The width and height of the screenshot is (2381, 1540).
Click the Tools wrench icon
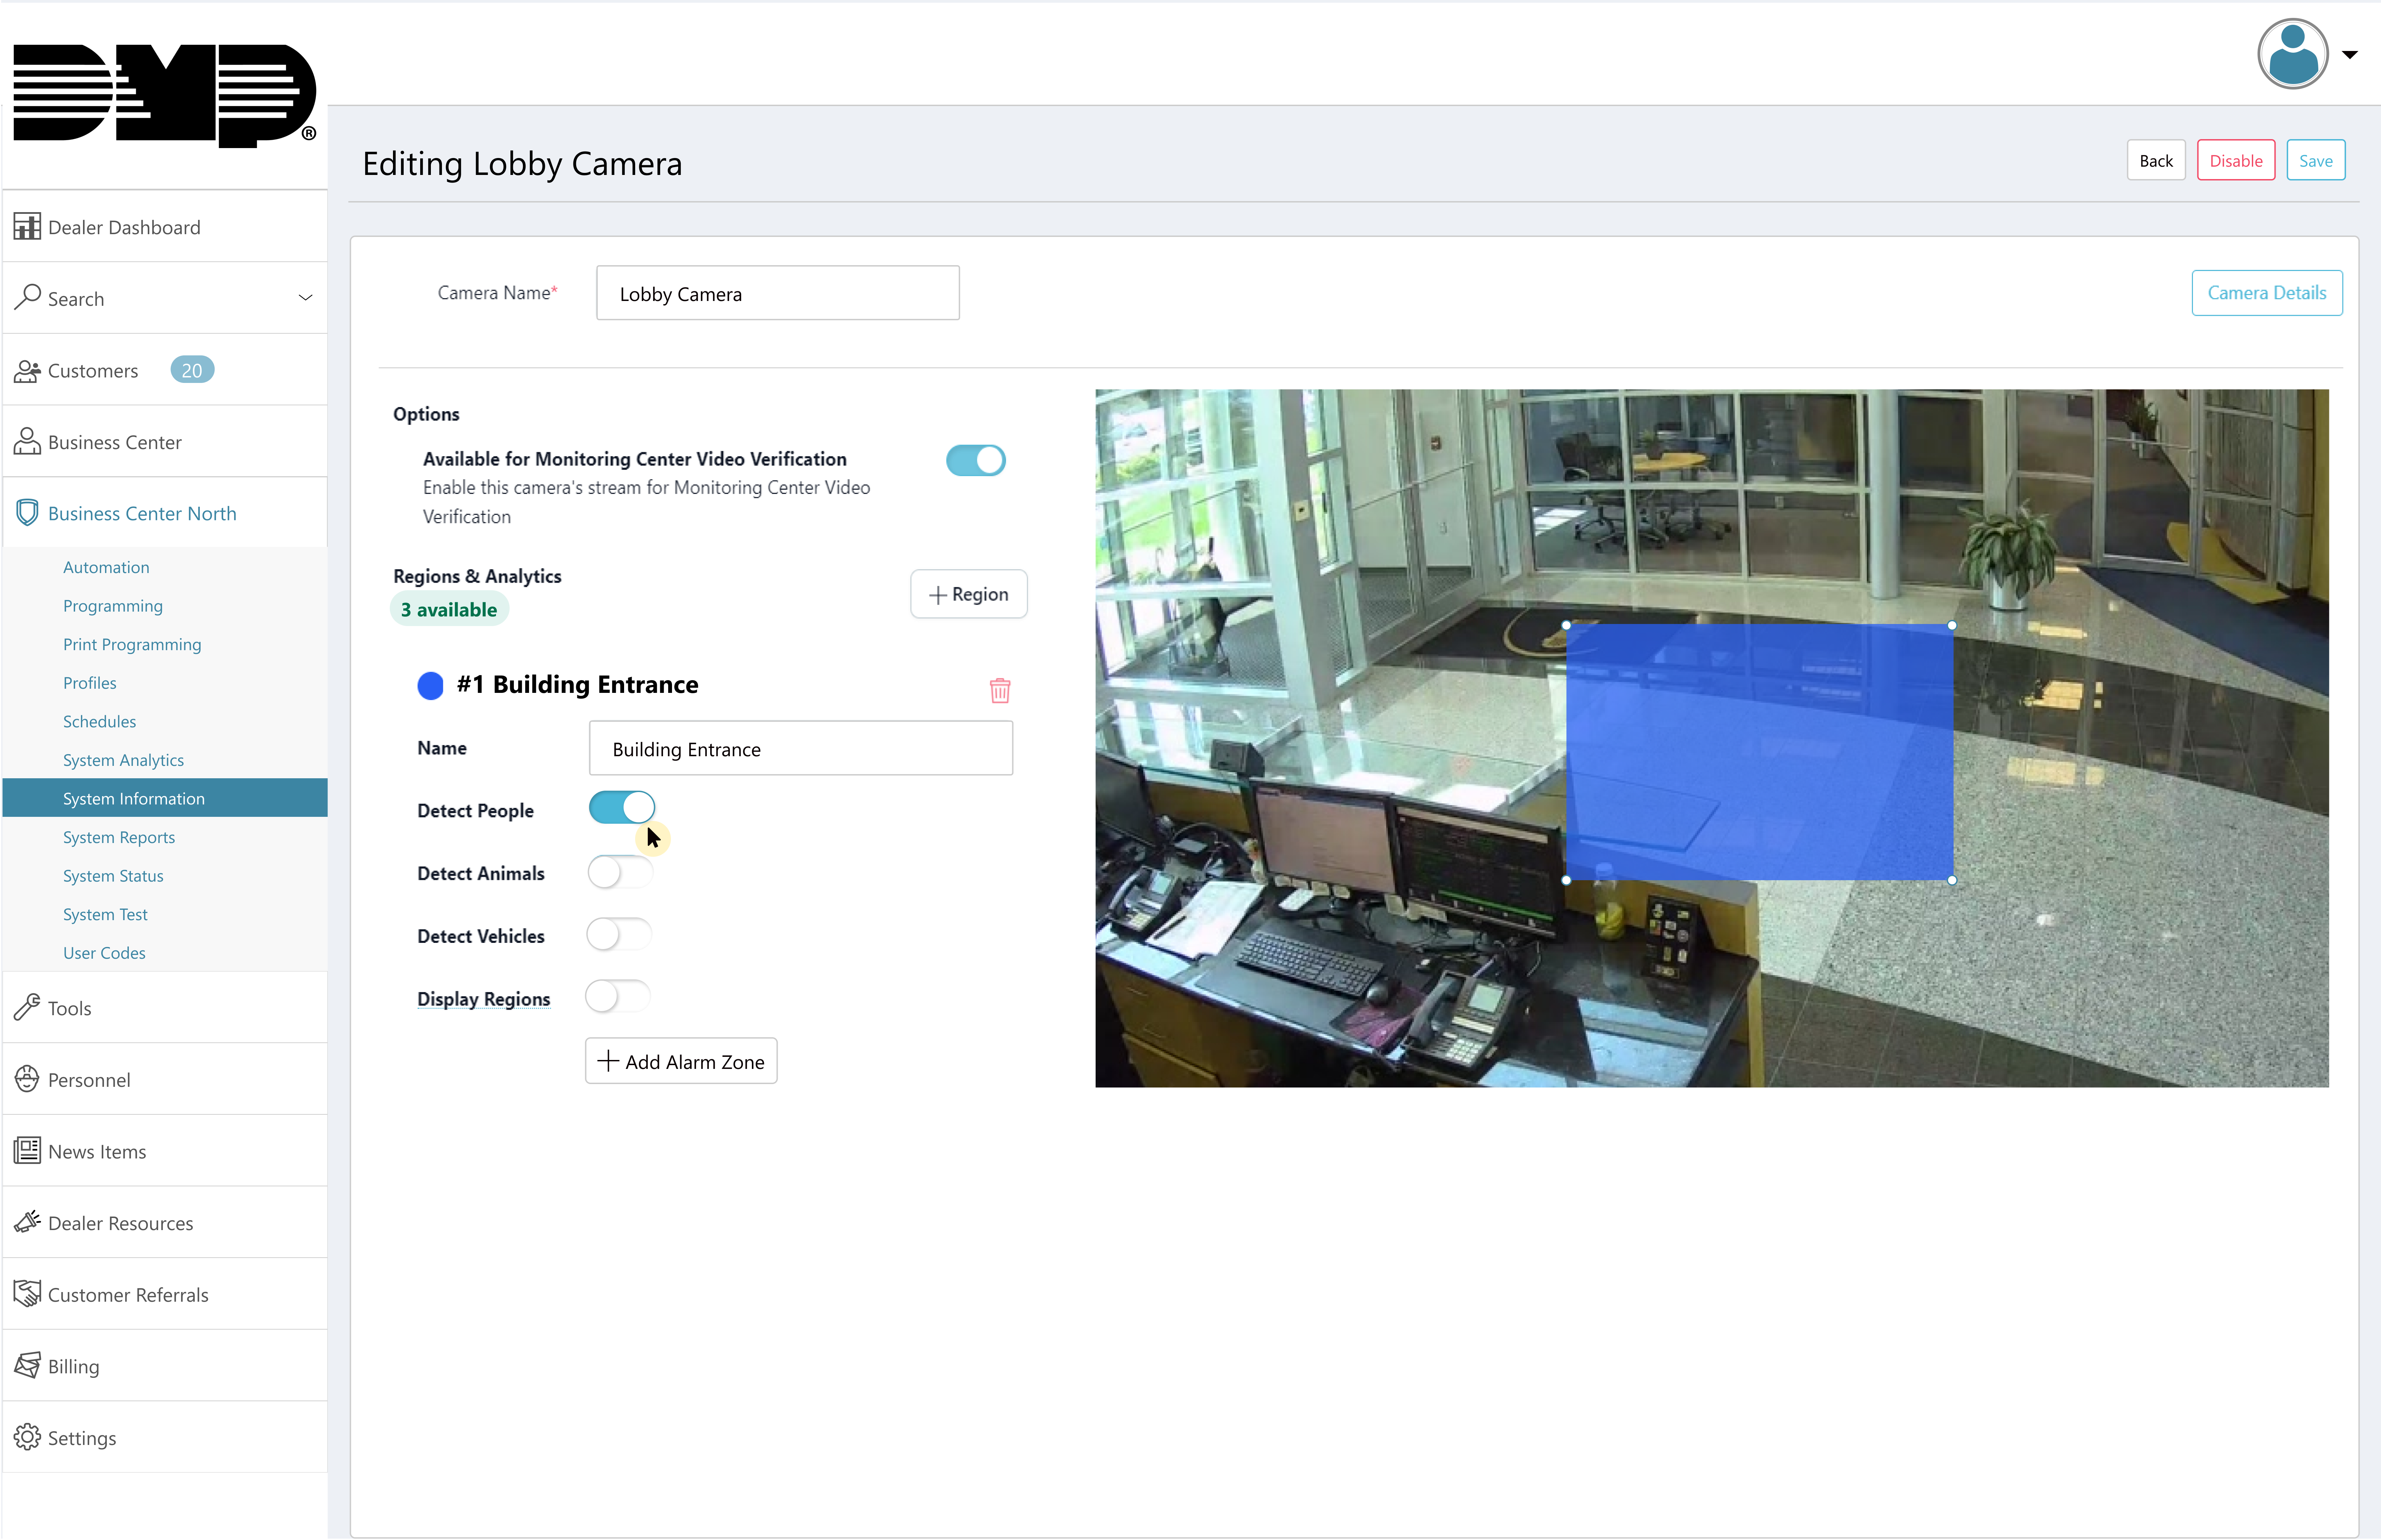27,1007
